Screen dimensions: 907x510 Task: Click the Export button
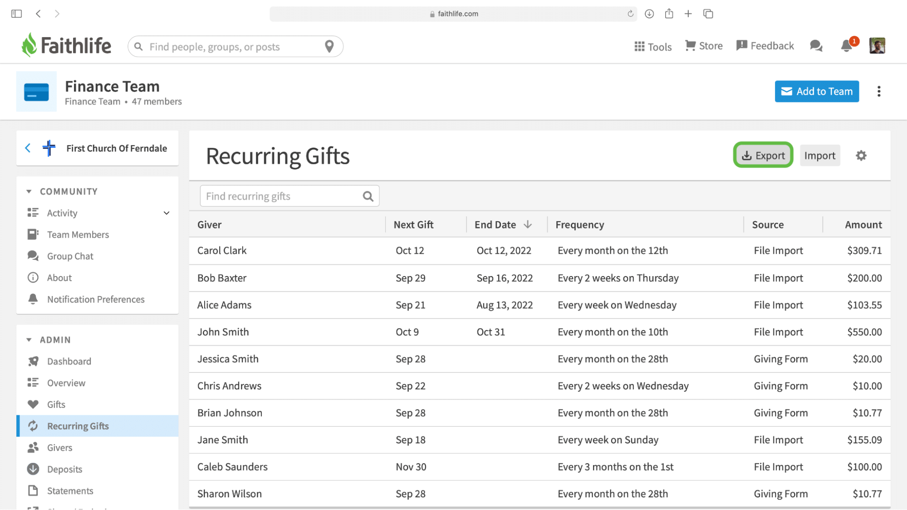pos(763,155)
